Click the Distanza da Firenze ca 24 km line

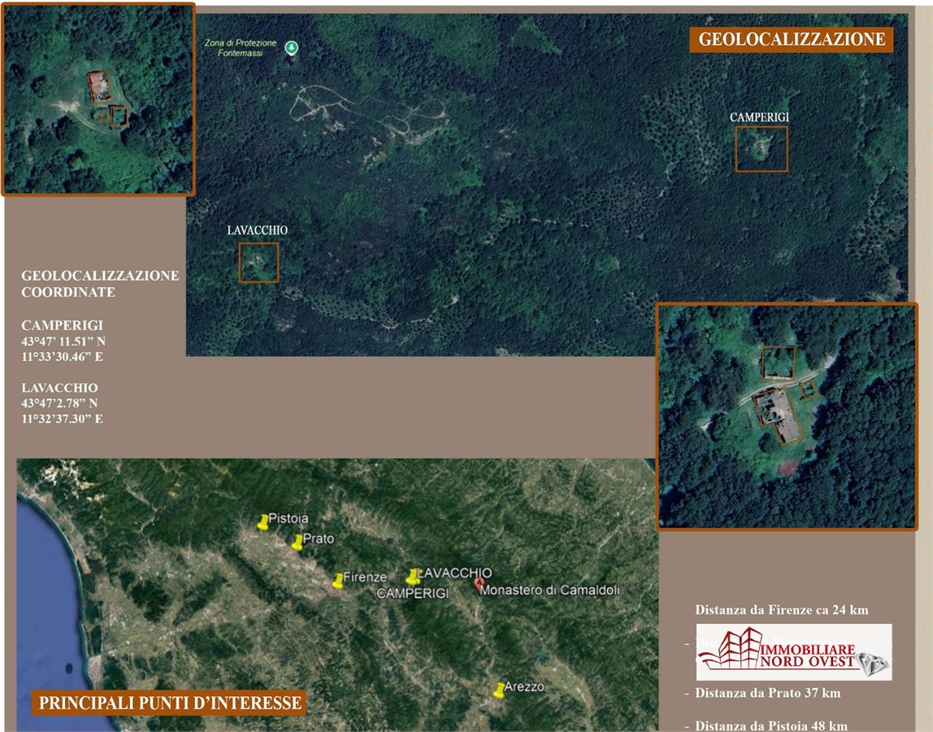point(782,610)
